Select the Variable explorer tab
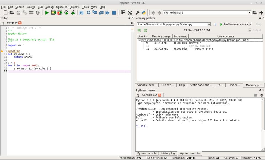The width and height of the screenshot is (265, 160). coord(147,85)
